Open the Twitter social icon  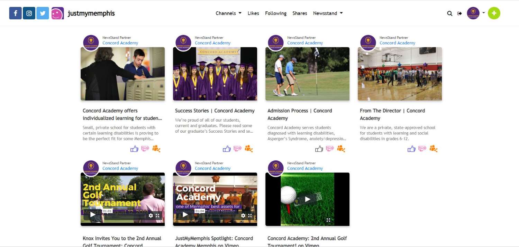point(43,13)
